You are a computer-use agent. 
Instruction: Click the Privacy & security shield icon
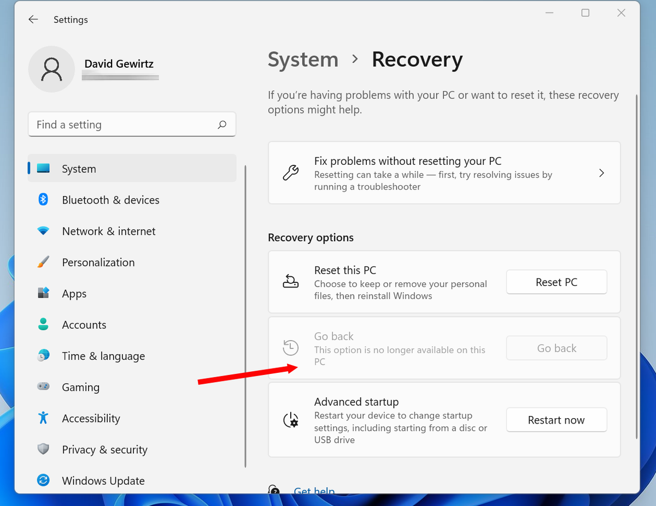[x=43, y=449]
